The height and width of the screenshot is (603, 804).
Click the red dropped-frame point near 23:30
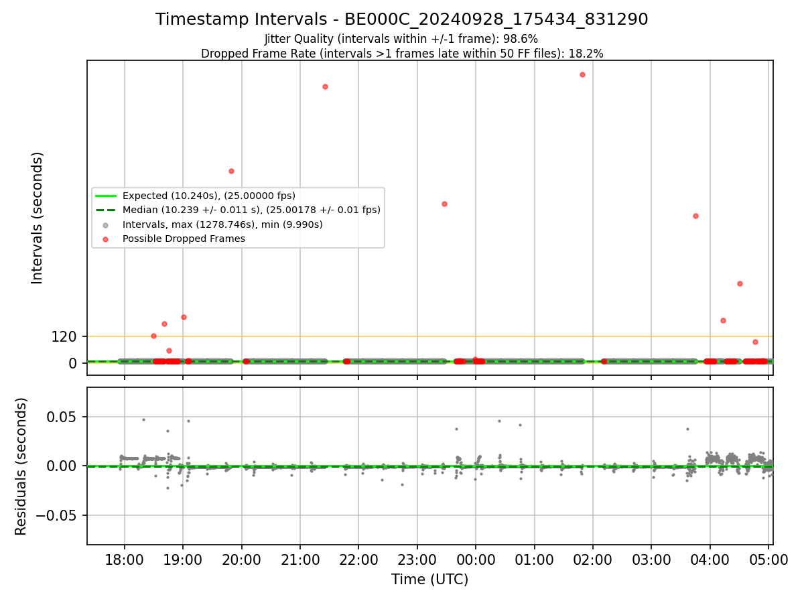(444, 204)
